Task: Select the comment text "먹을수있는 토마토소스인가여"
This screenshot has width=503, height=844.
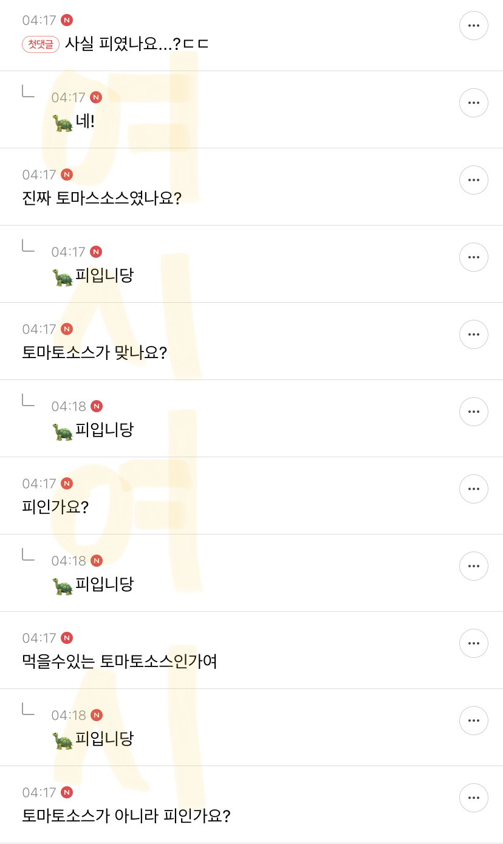Action: (120, 662)
